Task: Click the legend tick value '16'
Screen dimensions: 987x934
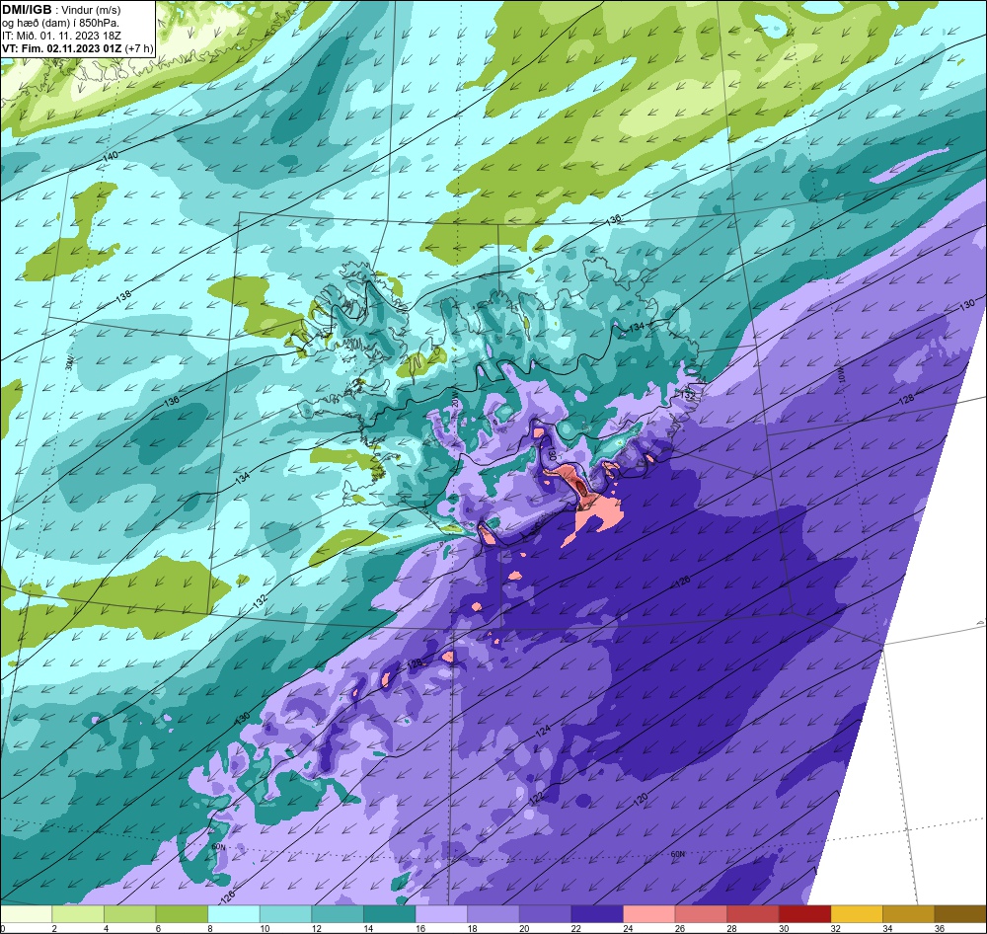Action: (x=419, y=928)
